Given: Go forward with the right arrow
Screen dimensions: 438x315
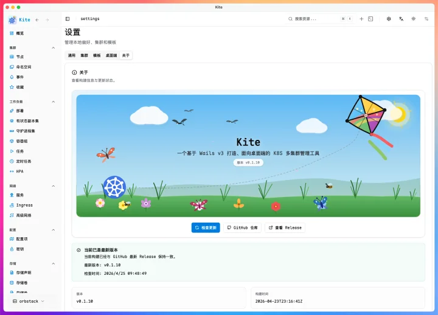Looking at the screenshot, I should tap(47, 20).
